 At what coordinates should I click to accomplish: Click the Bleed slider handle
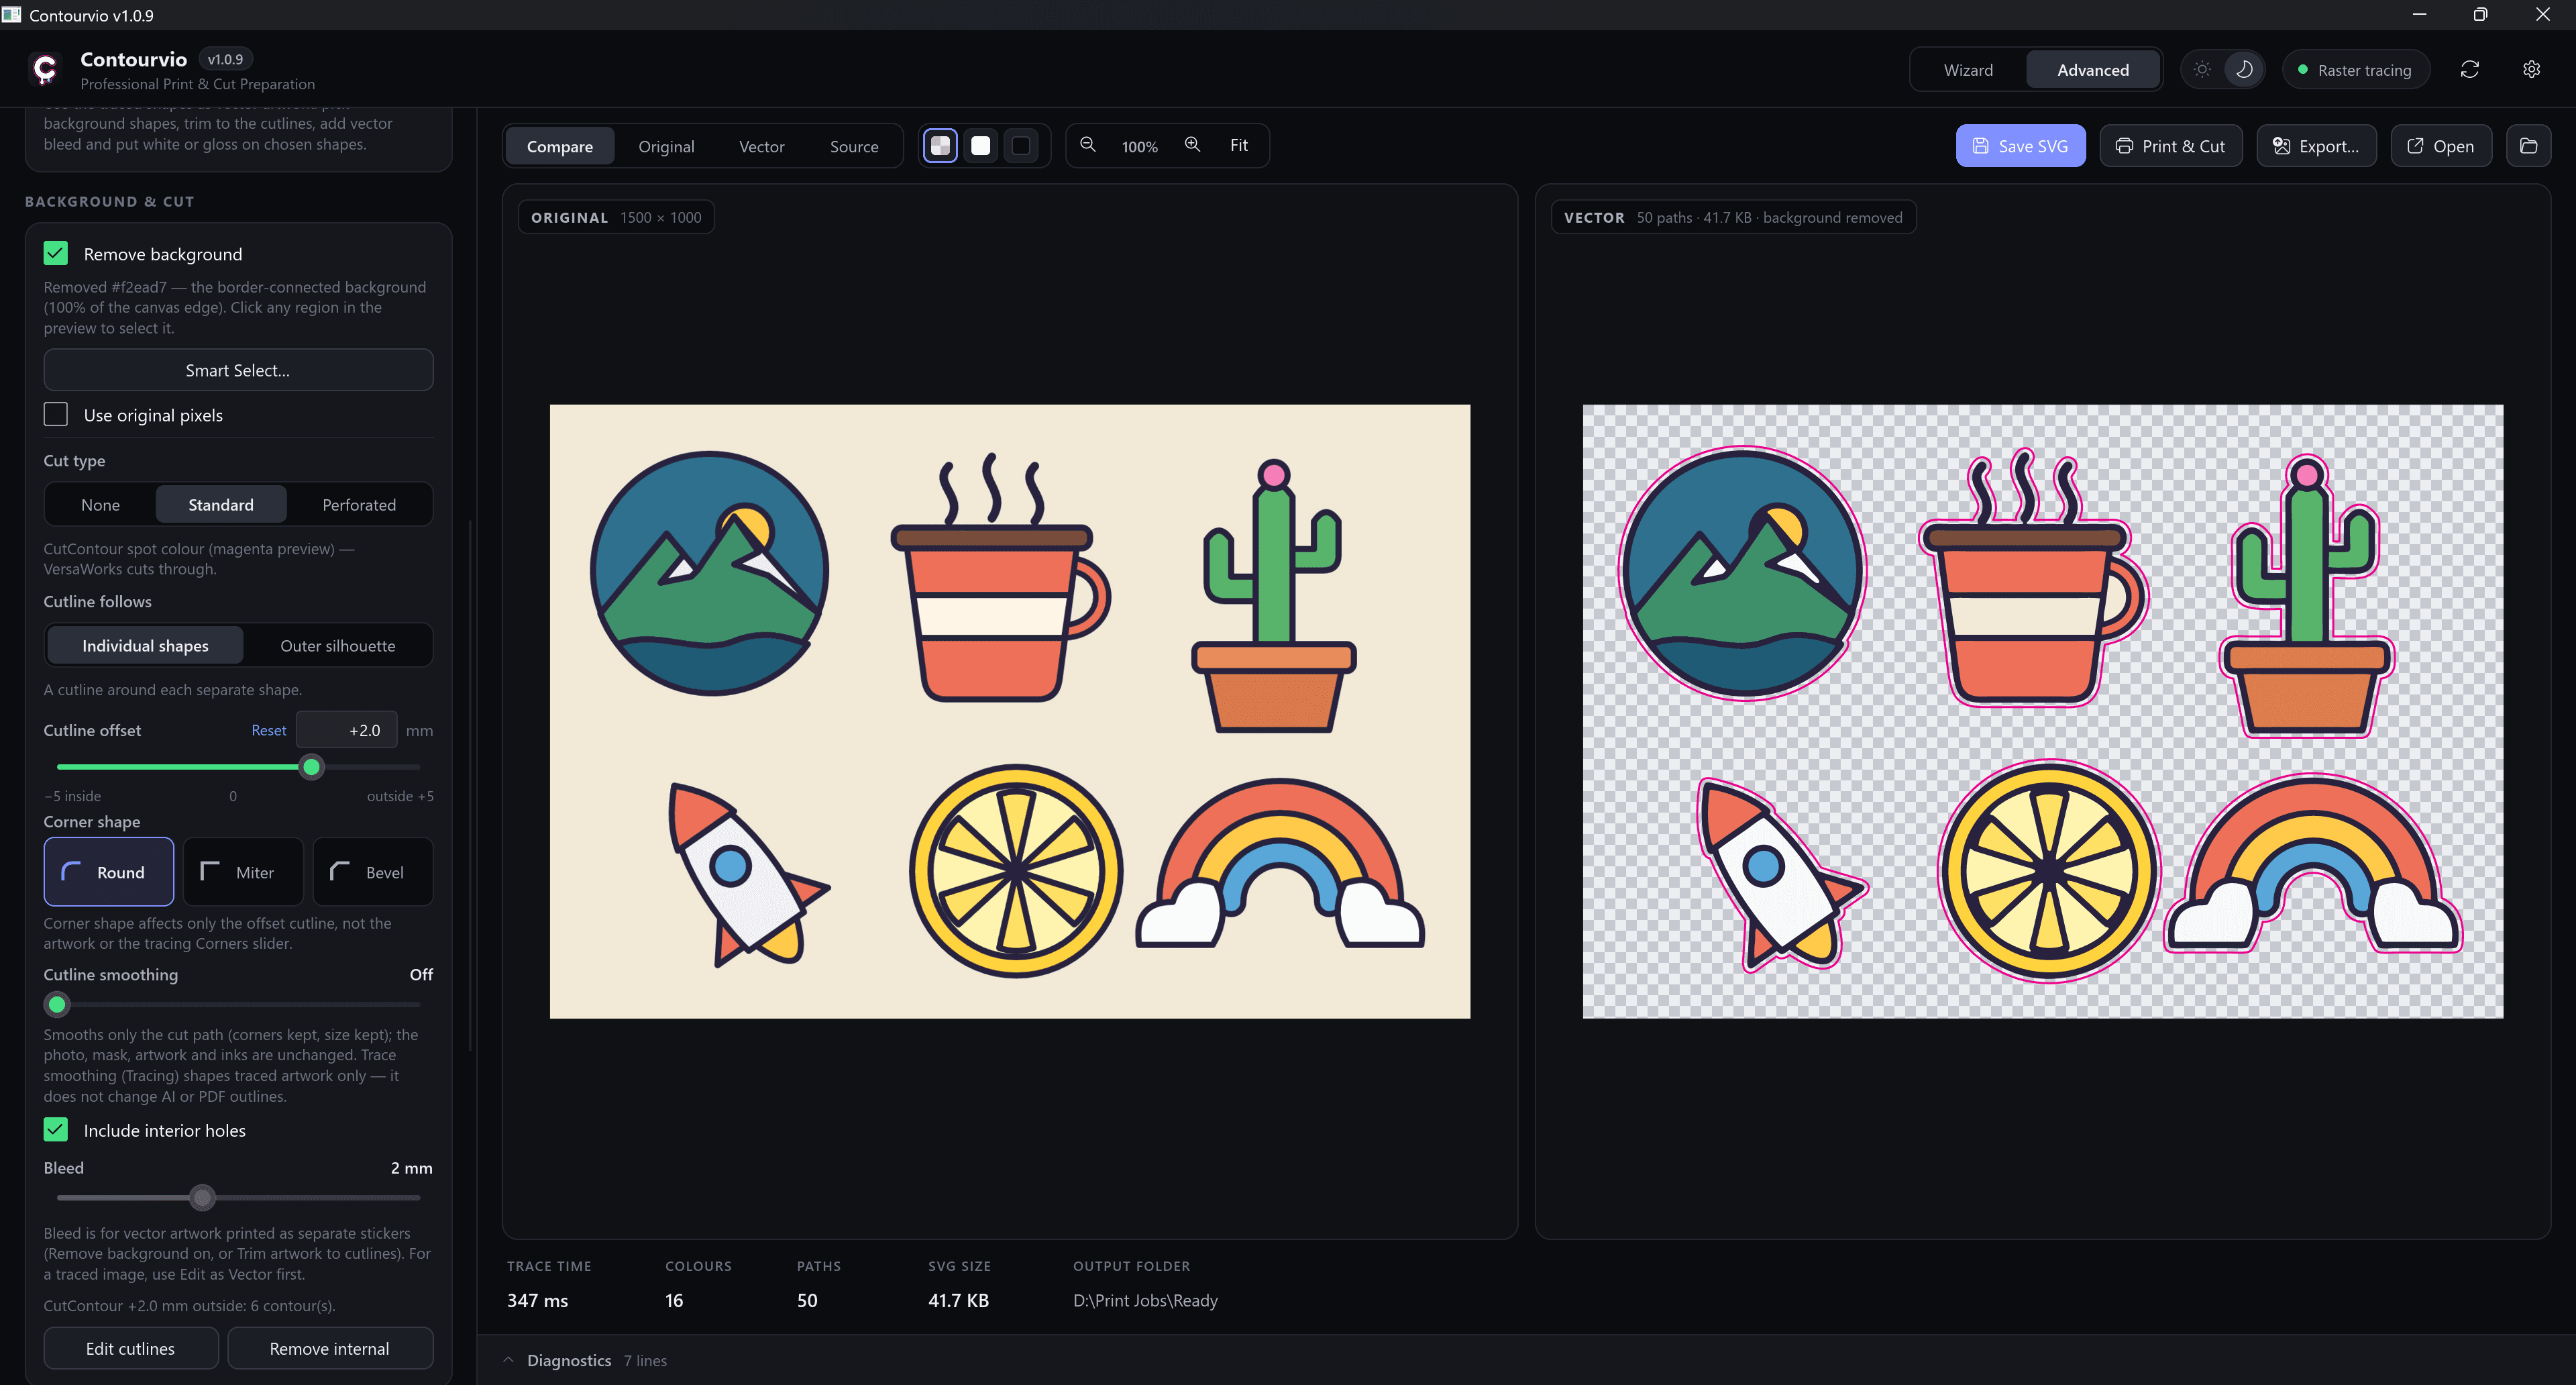pyautogui.click(x=203, y=1197)
